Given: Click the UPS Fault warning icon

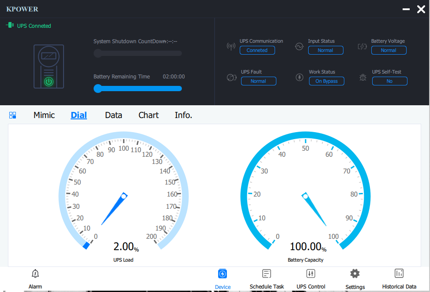Looking at the screenshot, I should (x=231, y=78).
